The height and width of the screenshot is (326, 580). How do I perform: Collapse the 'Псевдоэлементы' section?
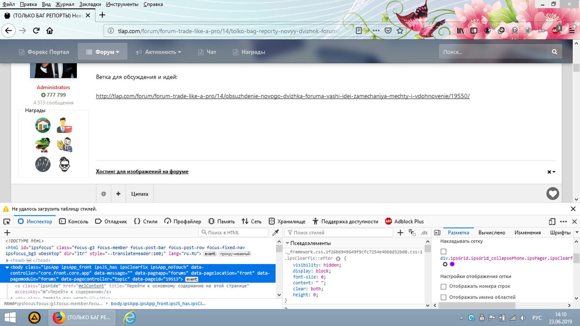288,243
